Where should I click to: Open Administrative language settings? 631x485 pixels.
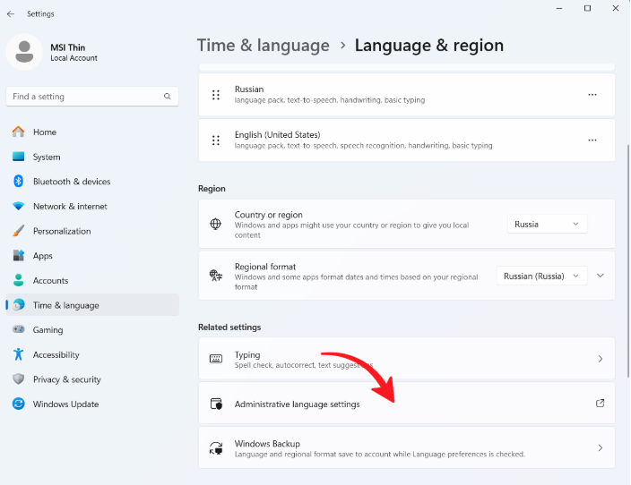tap(298, 404)
